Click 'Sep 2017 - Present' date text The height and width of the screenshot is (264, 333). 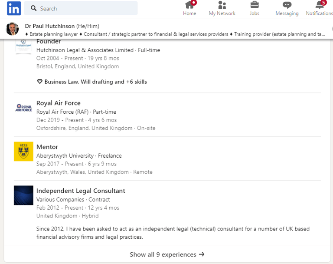(60, 164)
